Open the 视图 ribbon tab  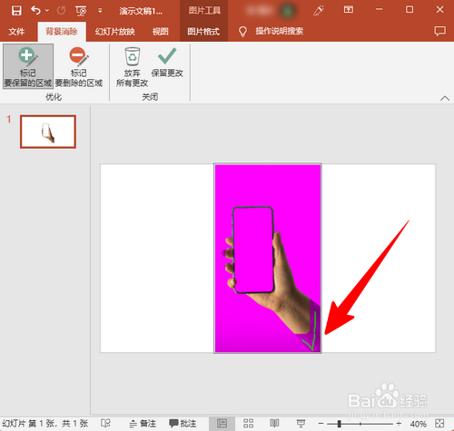[x=161, y=31]
